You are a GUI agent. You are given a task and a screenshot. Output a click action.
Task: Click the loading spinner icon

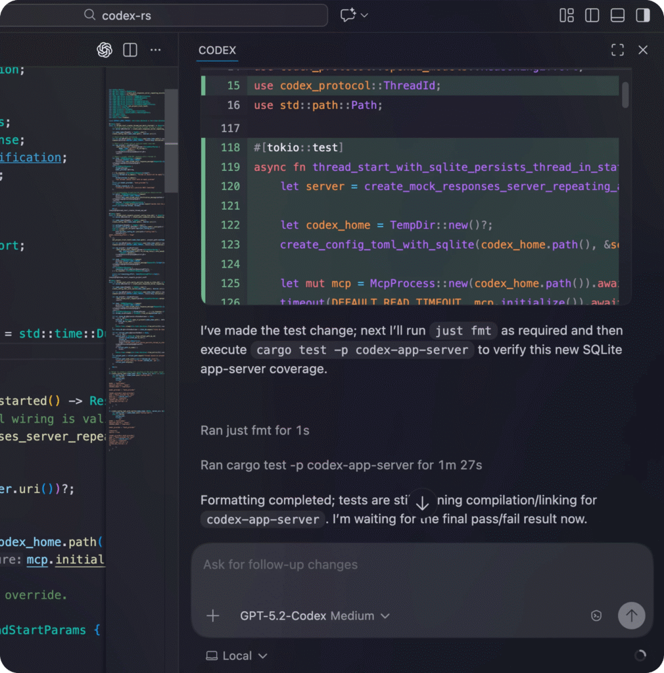point(640,655)
